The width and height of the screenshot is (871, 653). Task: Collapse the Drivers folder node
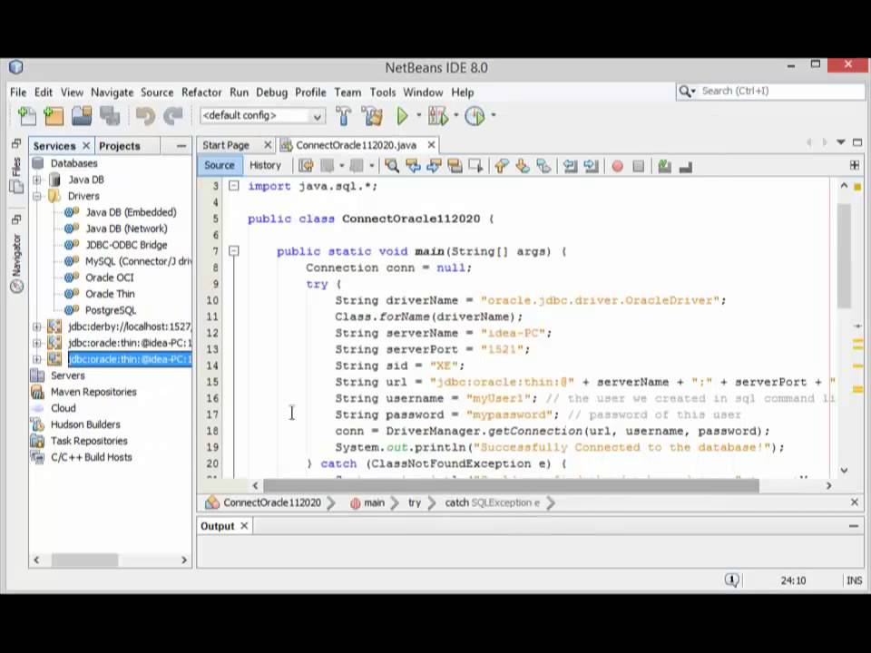[x=37, y=196]
